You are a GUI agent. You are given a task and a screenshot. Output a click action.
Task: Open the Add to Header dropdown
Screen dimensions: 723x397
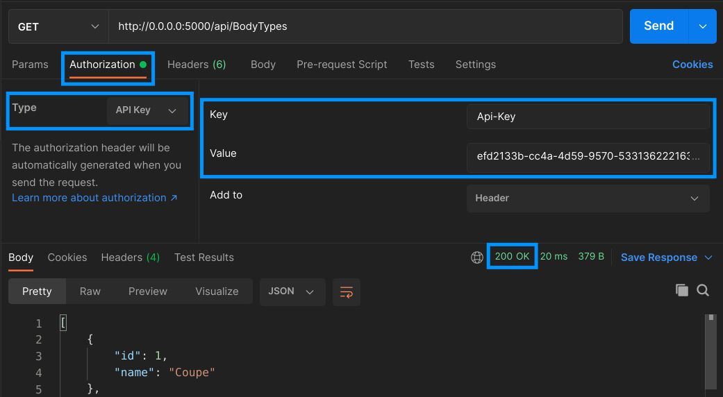click(588, 198)
